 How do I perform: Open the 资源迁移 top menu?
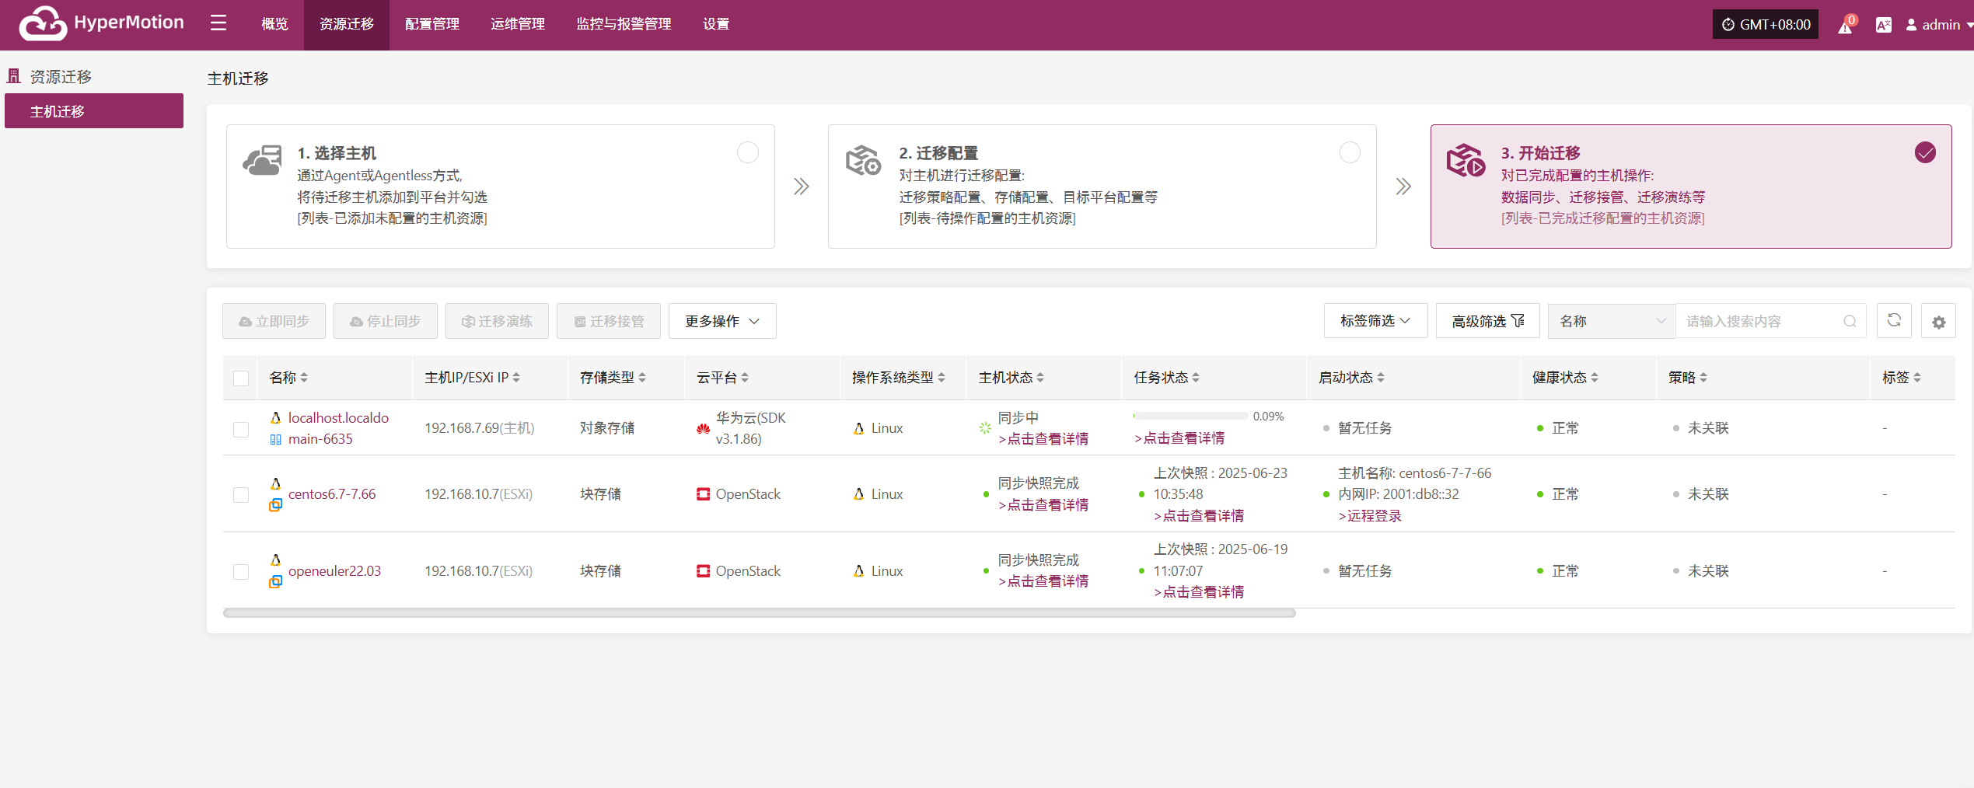[347, 24]
